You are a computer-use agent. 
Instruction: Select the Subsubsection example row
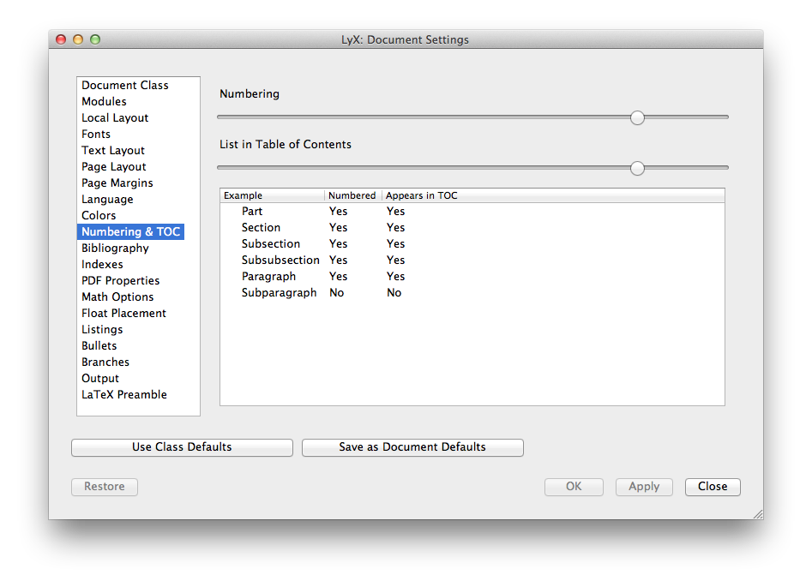472,261
